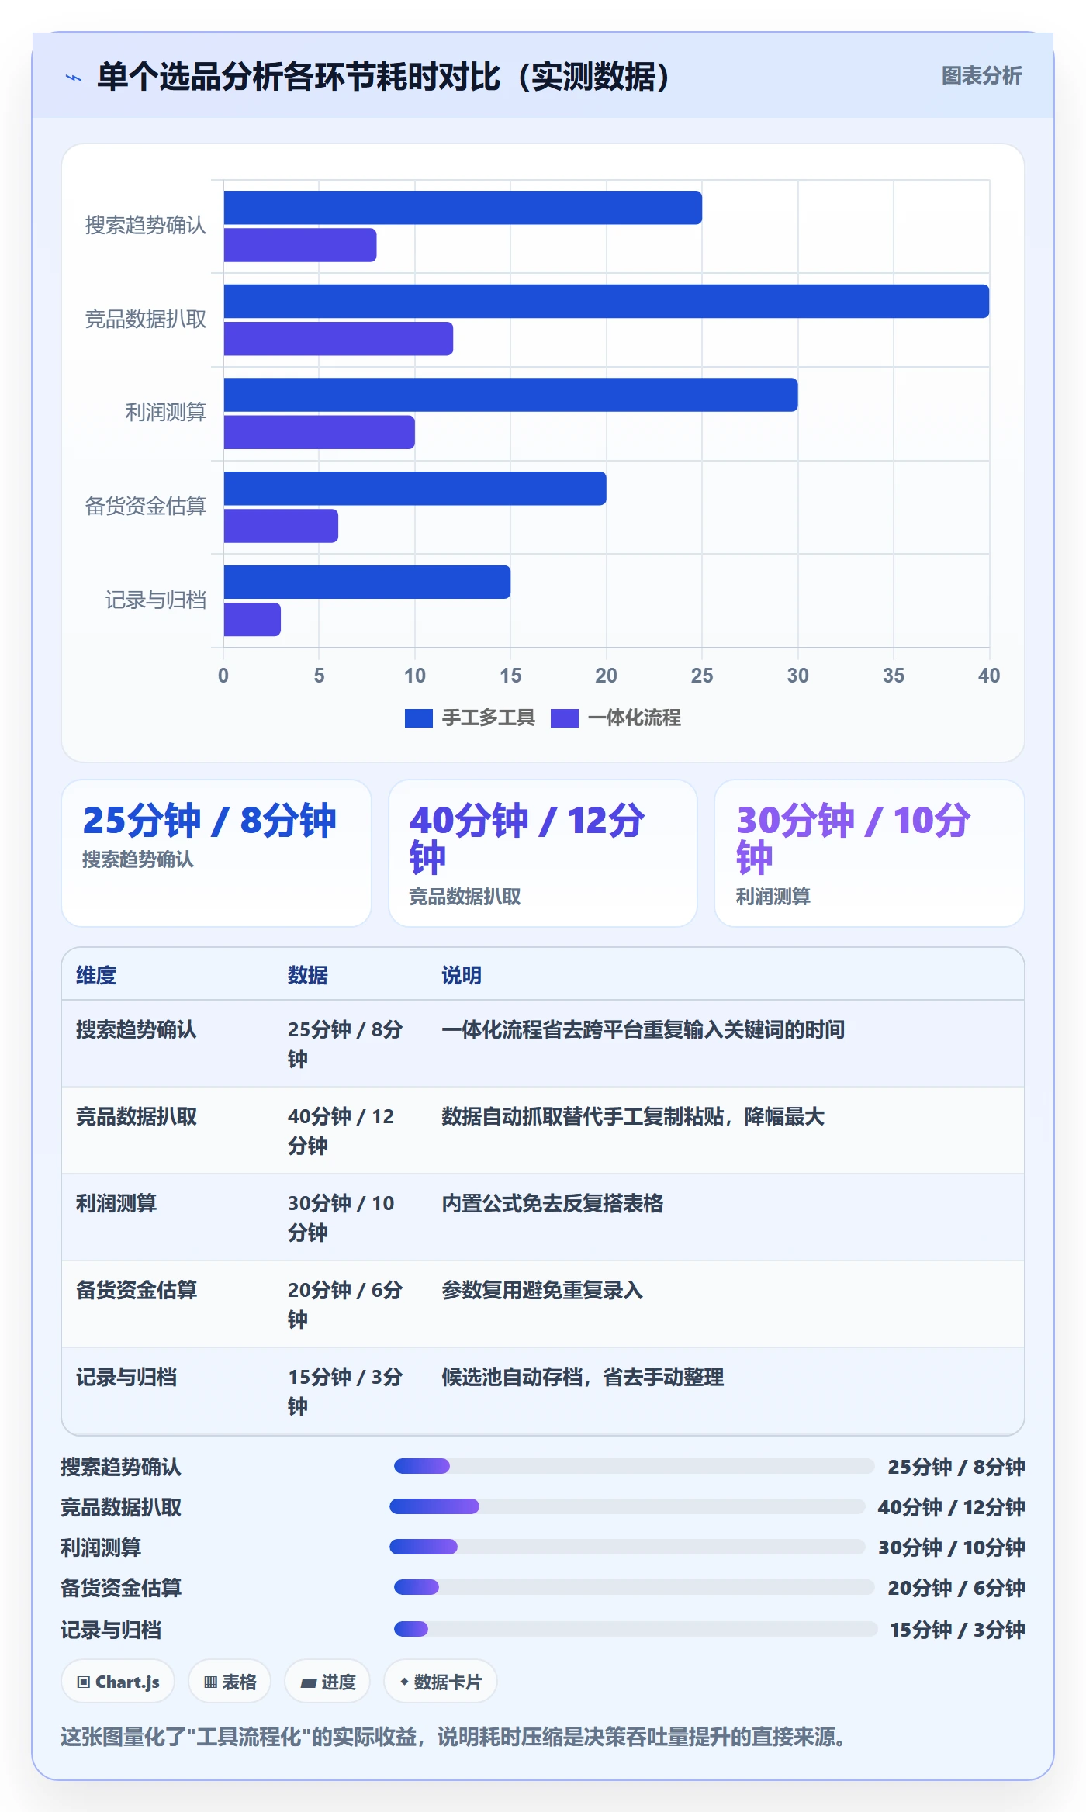Click the 备货资金估算 progress bar
1086x1812 pixels.
pyautogui.click(x=635, y=1587)
